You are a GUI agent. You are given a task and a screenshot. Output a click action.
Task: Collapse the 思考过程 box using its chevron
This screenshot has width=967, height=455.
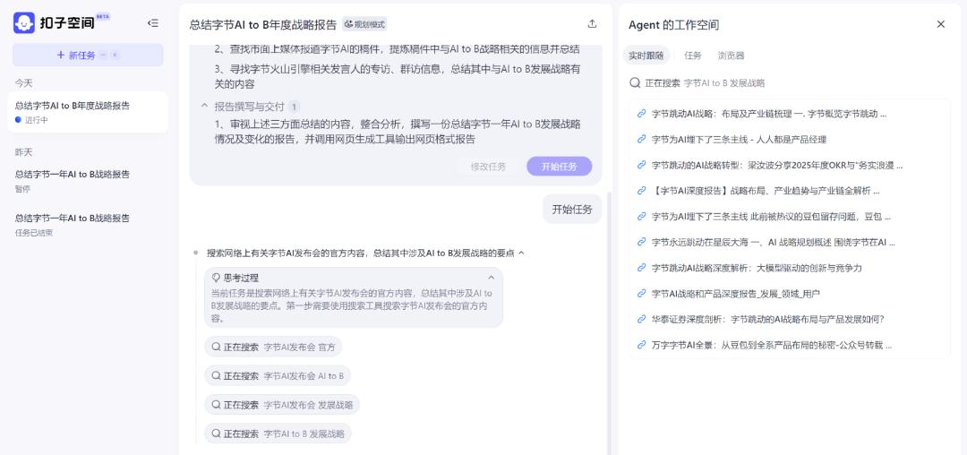pyautogui.click(x=491, y=278)
